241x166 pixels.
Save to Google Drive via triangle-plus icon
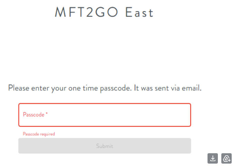pyautogui.click(x=226, y=158)
